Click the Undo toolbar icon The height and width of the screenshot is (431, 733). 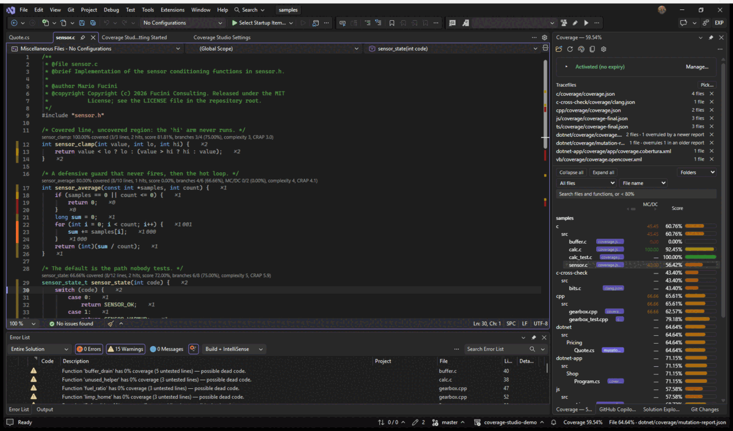click(x=106, y=23)
